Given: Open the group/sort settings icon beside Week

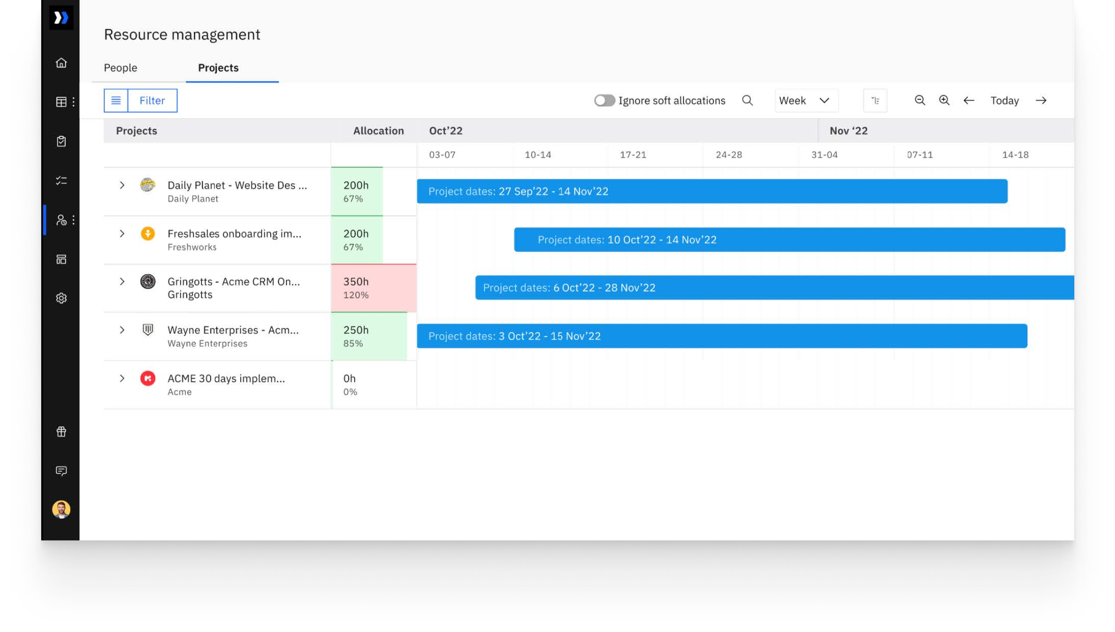Looking at the screenshot, I should pos(875,100).
